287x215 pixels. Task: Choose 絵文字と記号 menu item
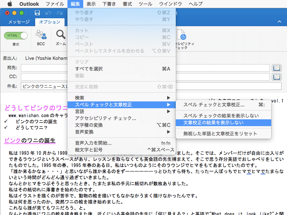point(122,150)
